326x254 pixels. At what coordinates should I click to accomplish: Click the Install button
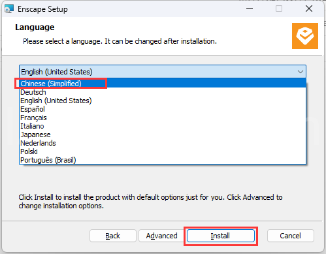pyautogui.click(x=221, y=236)
